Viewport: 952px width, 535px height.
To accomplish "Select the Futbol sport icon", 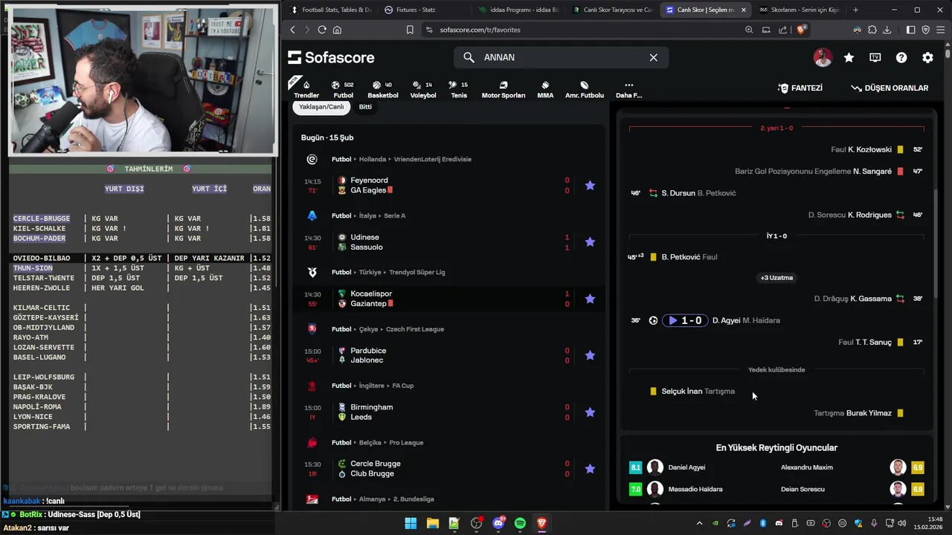I will pyautogui.click(x=343, y=89).
